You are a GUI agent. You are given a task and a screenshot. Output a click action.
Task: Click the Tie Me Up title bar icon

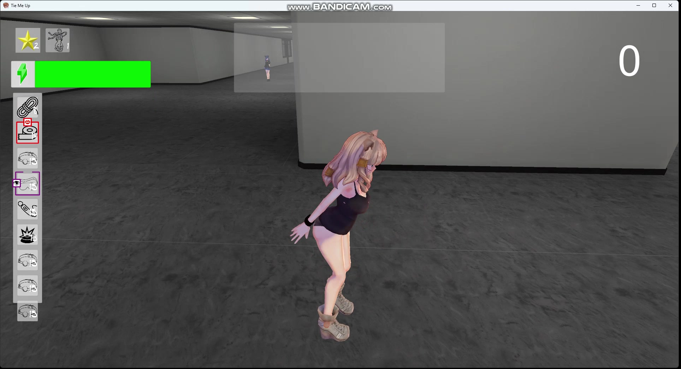[6, 5]
